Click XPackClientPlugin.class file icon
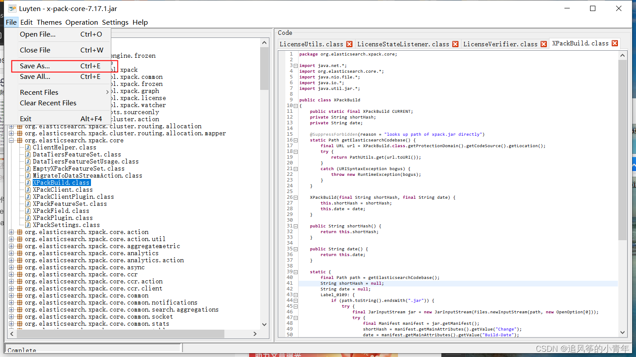636x357 pixels. 28,197
